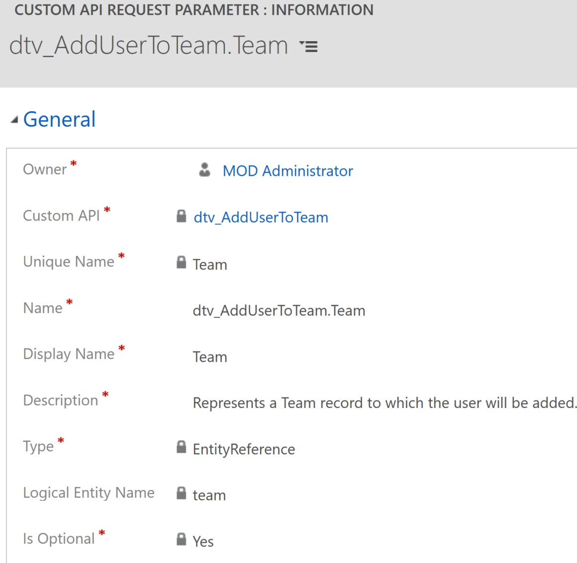The width and height of the screenshot is (577, 563).
Task: Click the lock icon next to Unique Name
Action: [x=181, y=262]
